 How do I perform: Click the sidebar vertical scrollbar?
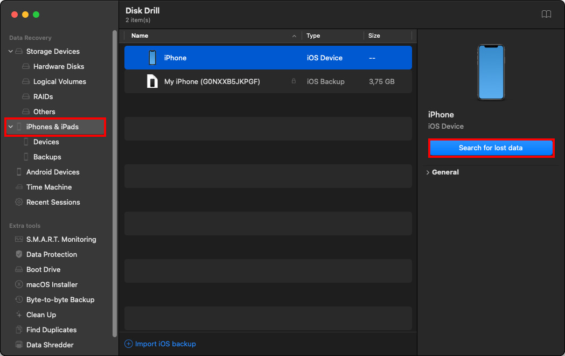click(x=114, y=183)
